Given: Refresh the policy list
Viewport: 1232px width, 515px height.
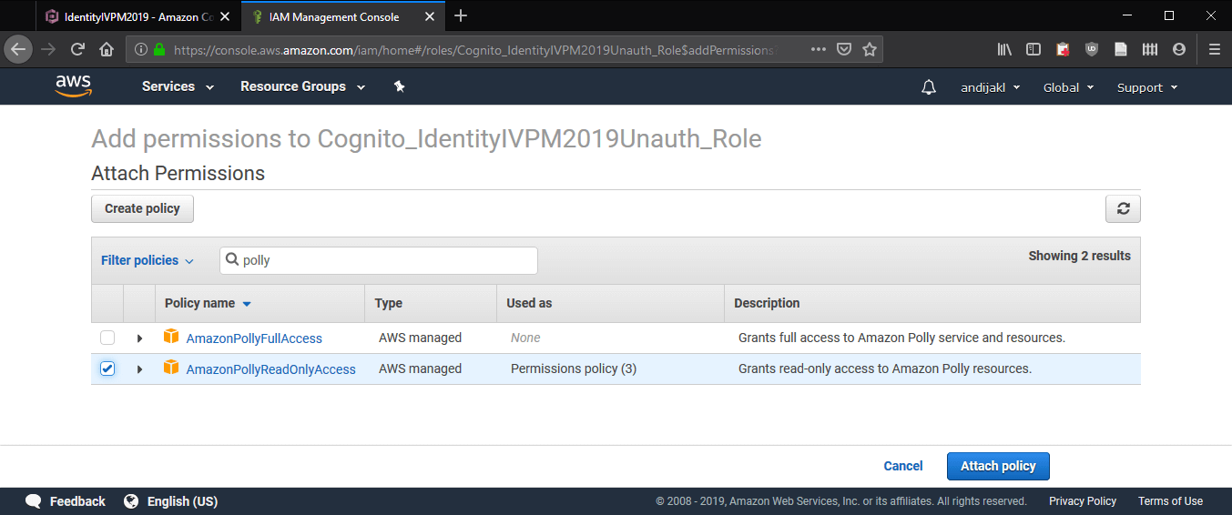Looking at the screenshot, I should (1123, 208).
